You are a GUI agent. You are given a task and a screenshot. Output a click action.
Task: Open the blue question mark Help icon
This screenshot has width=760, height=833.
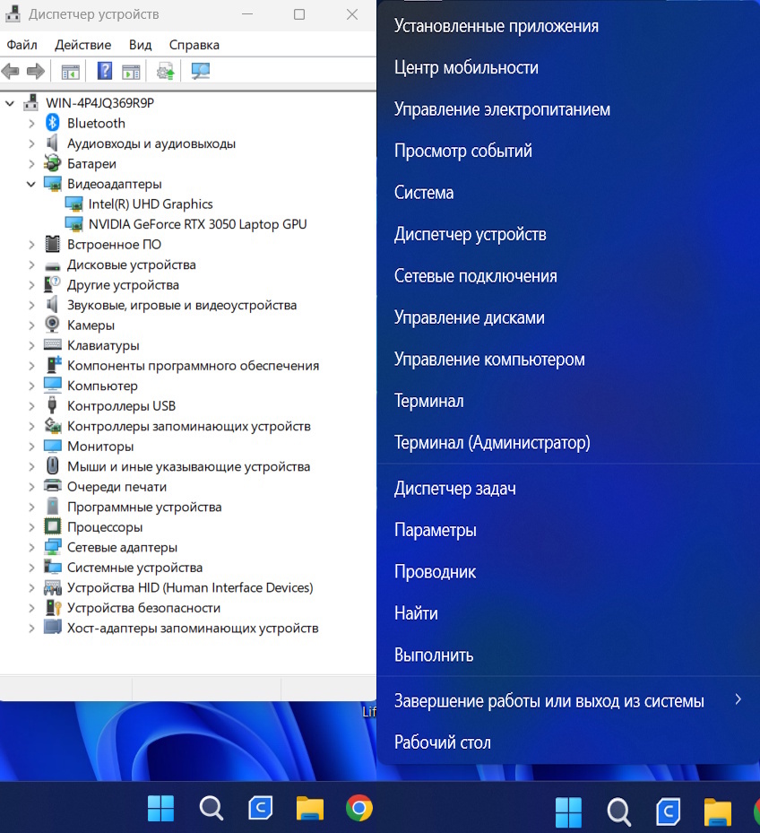(105, 71)
